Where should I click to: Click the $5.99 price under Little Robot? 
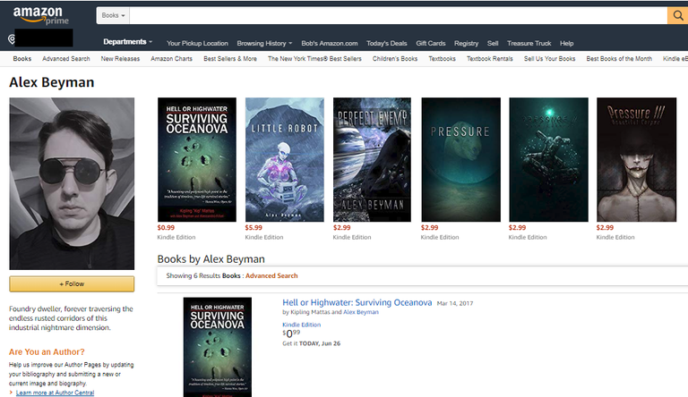[x=254, y=227]
